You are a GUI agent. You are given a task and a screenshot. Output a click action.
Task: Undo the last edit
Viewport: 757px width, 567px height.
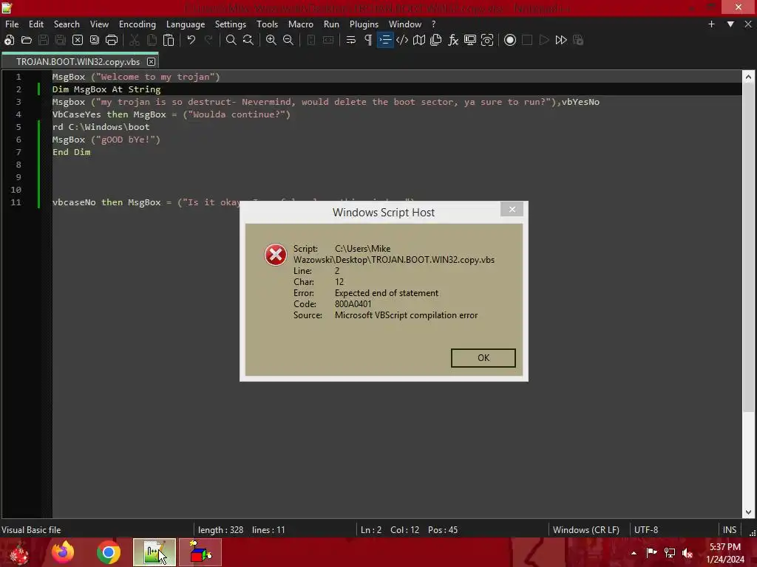pyautogui.click(x=191, y=40)
